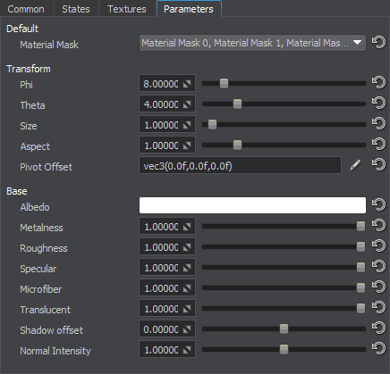Switch to the Common tab
The width and height of the screenshot is (390, 374).
point(26,9)
